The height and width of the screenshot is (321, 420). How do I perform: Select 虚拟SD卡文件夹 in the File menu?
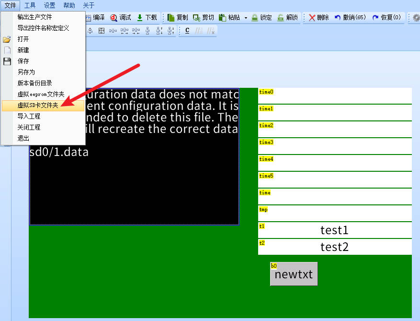pyautogui.click(x=38, y=105)
